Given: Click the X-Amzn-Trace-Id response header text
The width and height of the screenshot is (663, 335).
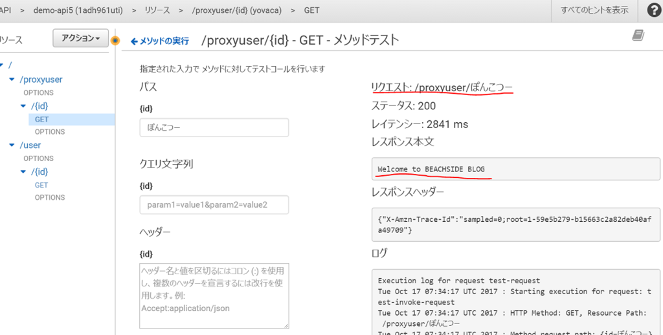Looking at the screenshot, I should click(515, 225).
